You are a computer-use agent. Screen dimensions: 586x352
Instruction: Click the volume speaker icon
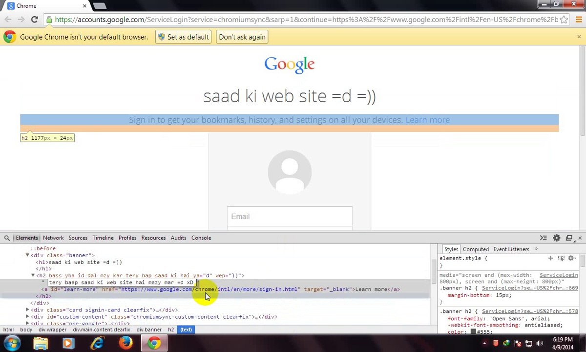[x=539, y=343]
